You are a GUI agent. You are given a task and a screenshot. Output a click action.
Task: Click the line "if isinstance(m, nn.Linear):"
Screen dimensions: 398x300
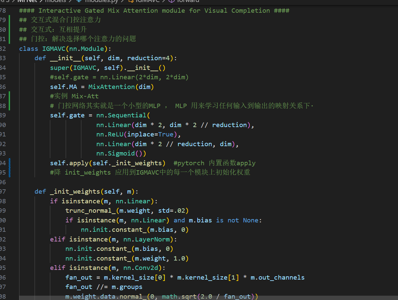104,201
